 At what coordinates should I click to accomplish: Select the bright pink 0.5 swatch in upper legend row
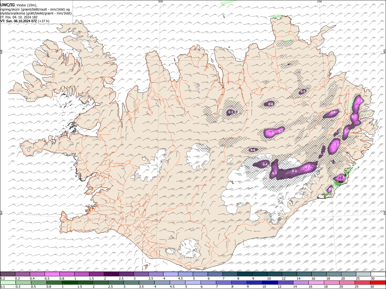click(52, 274)
